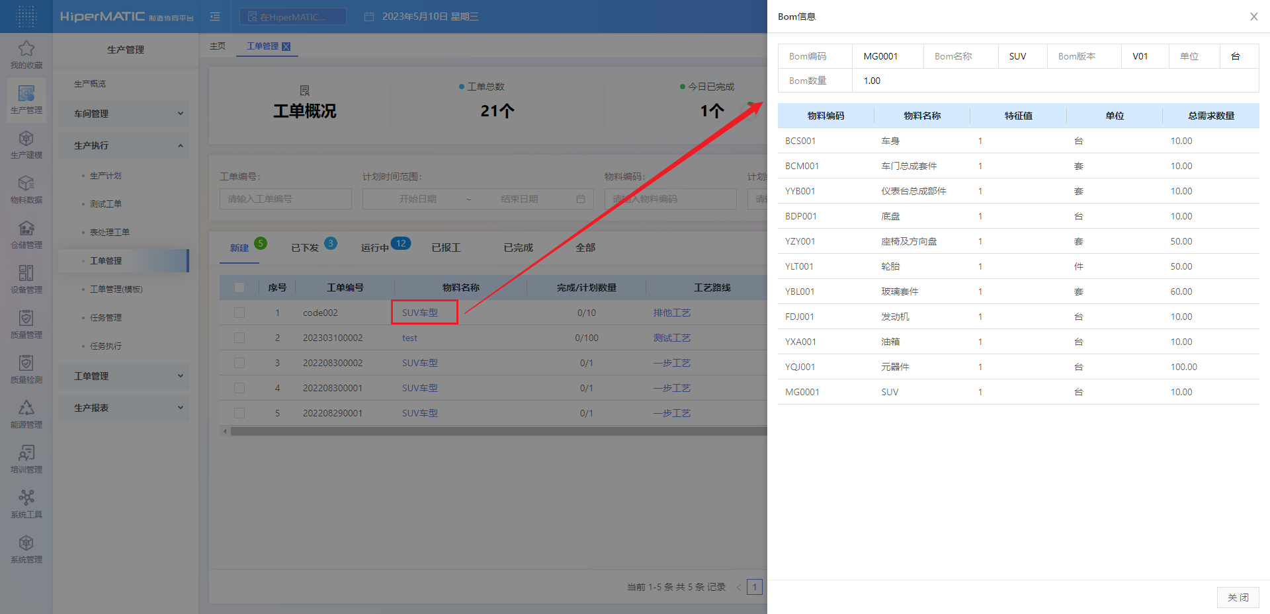Open 仓储管理 sidebar icon
Image resolution: width=1270 pixels, height=614 pixels.
(x=26, y=228)
